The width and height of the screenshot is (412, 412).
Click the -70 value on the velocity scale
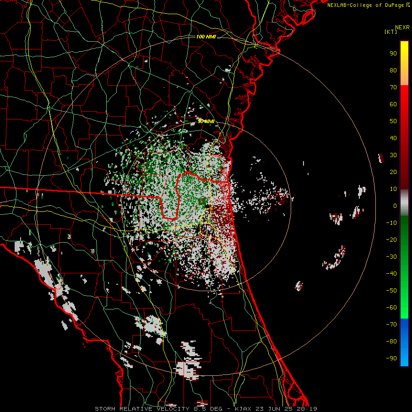click(x=391, y=325)
